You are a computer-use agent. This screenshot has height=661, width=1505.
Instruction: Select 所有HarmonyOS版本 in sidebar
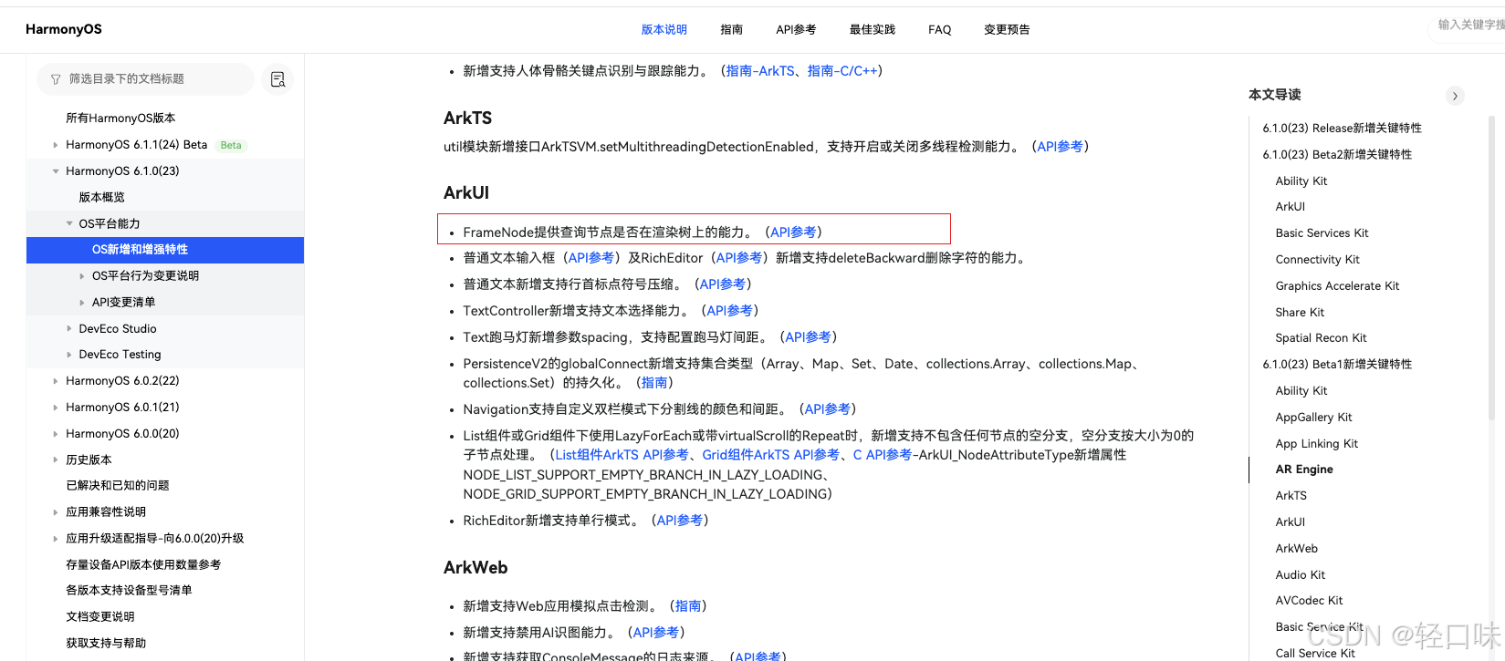click(120, 119)
